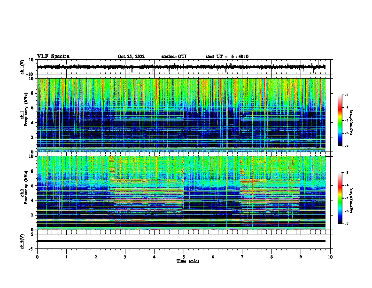Select the "start UT = 6 : 40: 0" text
Viewport: 372px width, 288px height.
click(x=227, y=56)
